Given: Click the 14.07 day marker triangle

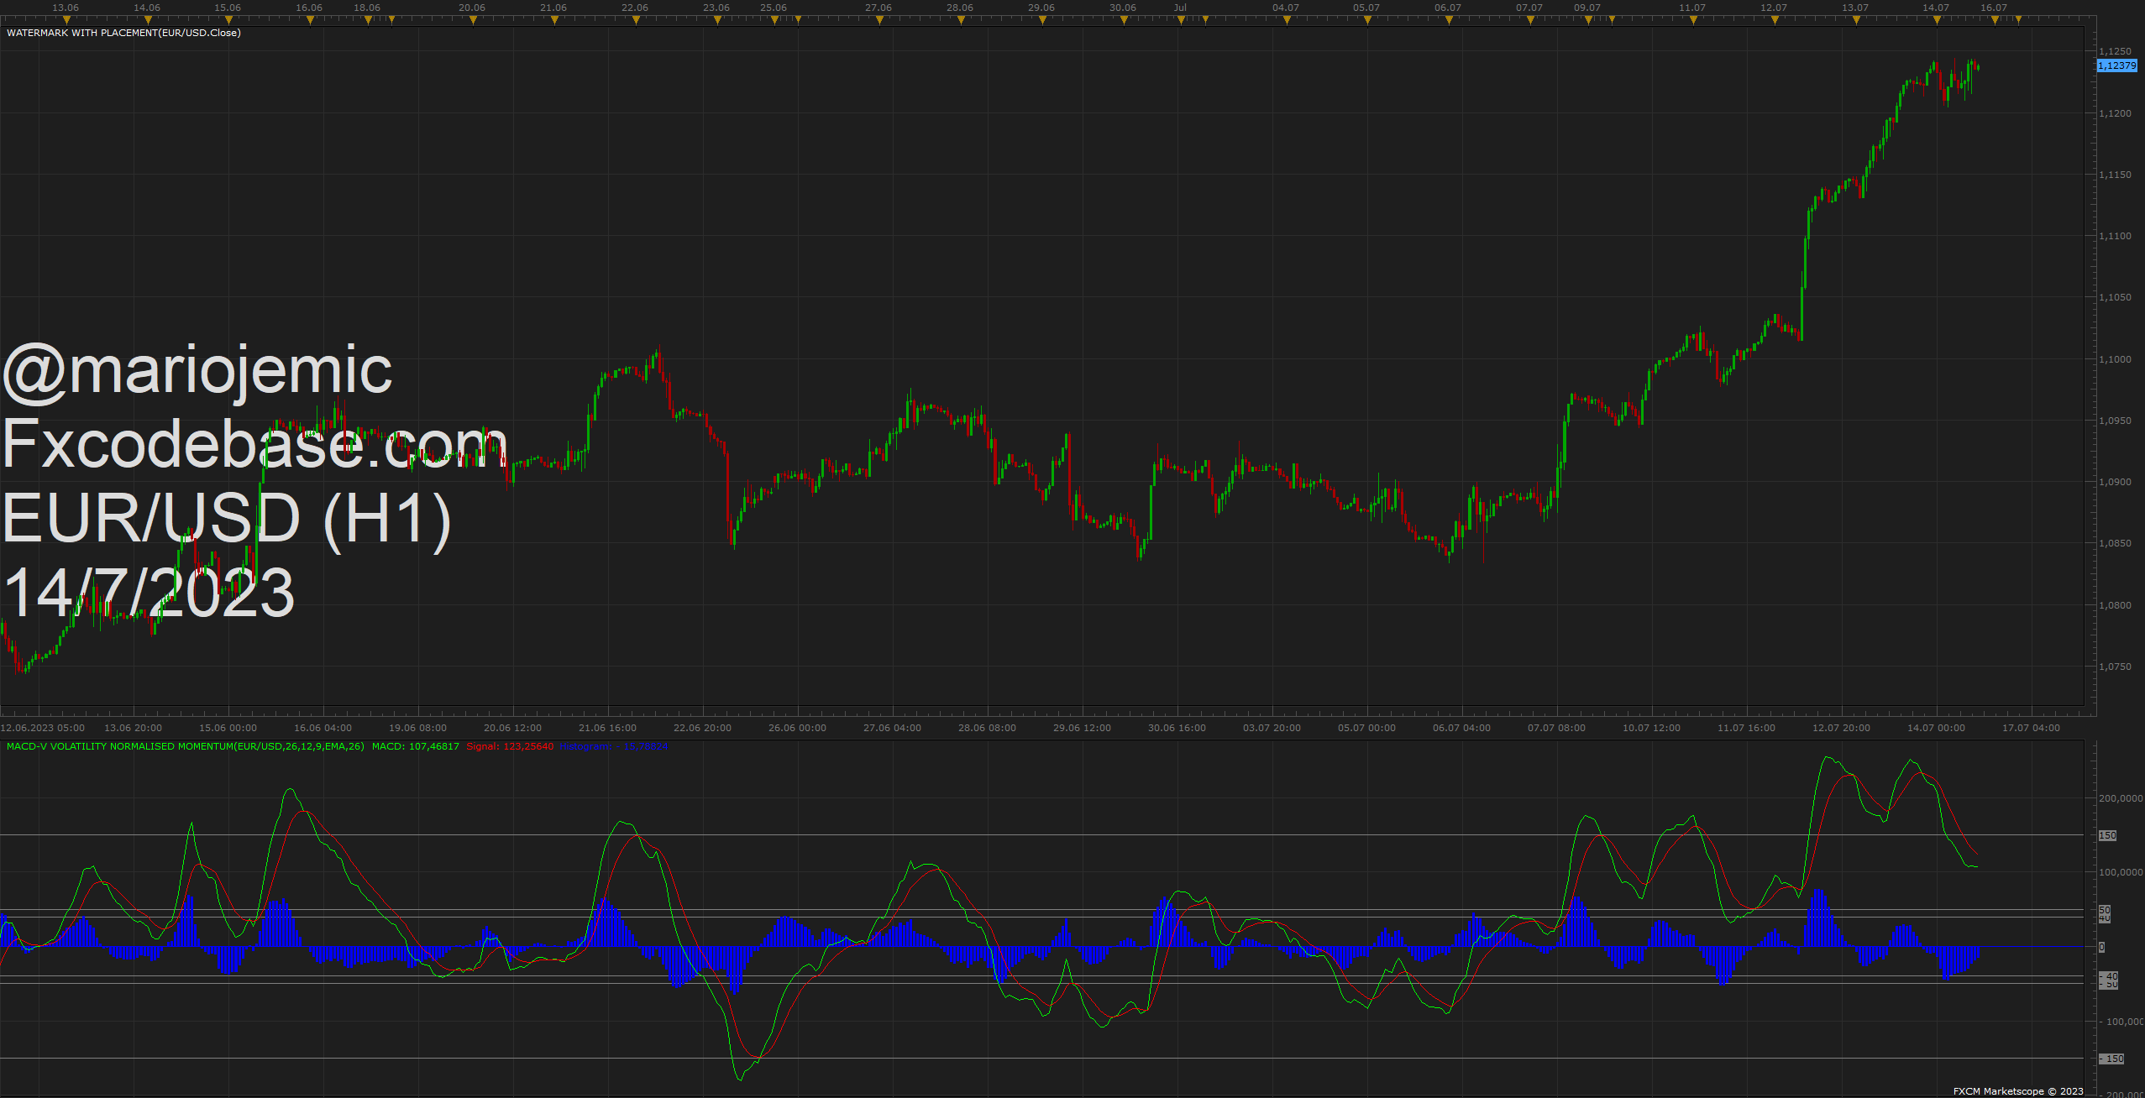Looking at the screenshot, I should (1937, 20).
